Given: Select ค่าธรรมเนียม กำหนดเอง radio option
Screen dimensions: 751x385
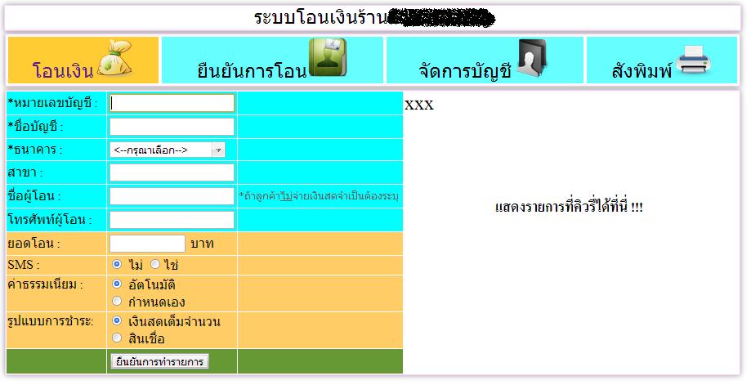Looking at the screenshot, I should click(x=117, y=301).
